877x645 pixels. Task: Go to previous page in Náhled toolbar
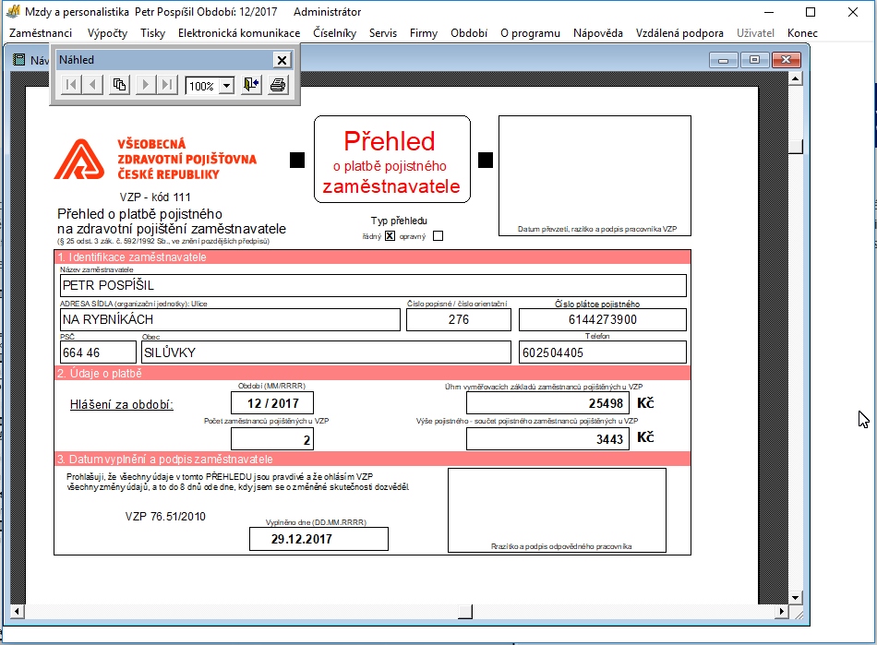[x=92, y=85]
